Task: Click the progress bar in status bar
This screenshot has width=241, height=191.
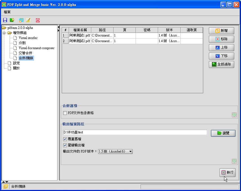Action: coord(189,187)
